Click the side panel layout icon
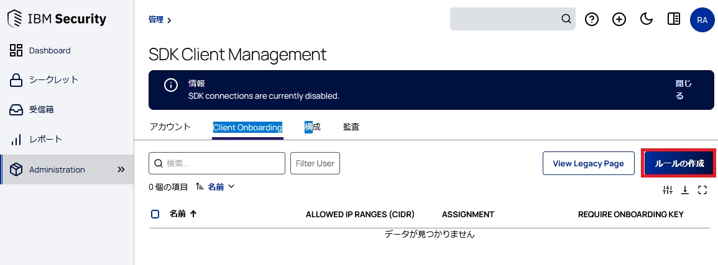 pyautogui.click(x=674, y=19)
